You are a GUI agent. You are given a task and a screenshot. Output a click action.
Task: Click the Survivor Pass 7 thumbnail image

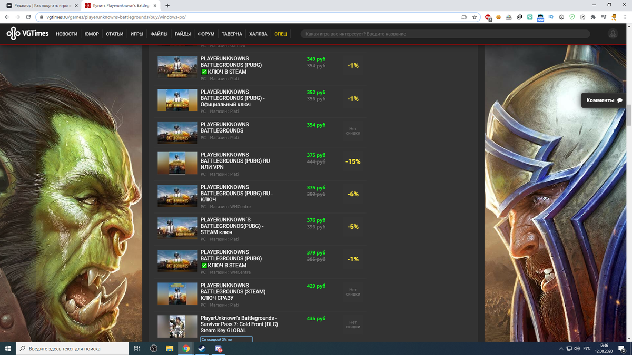[x=177, y=327]
